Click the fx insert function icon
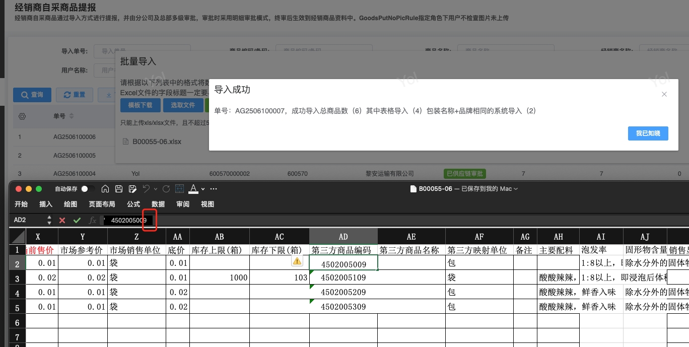The width and height of the screenshot is (689, 347). tap(92, 220)
